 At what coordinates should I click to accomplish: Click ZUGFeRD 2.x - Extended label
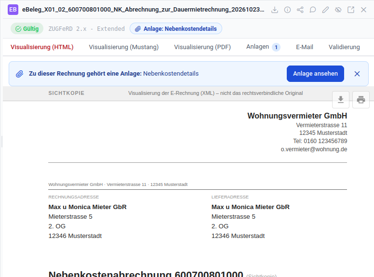tap(87, 28)
